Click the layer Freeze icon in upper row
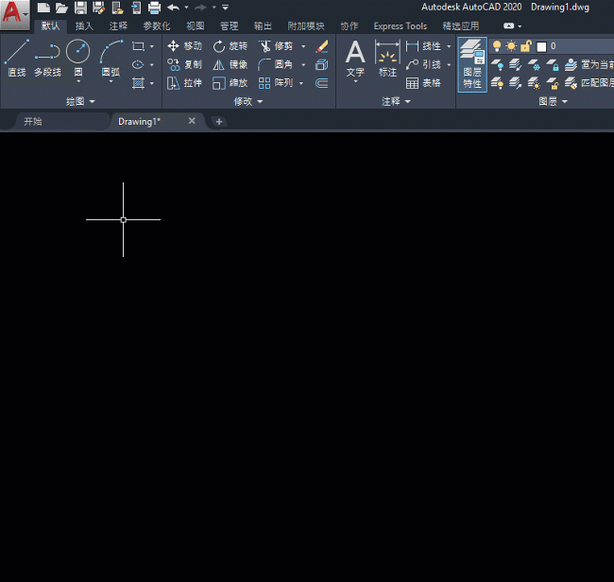 tap(534, 64)
